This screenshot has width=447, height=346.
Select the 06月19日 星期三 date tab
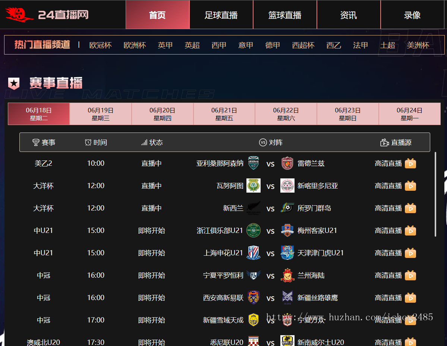click(101, 114)
